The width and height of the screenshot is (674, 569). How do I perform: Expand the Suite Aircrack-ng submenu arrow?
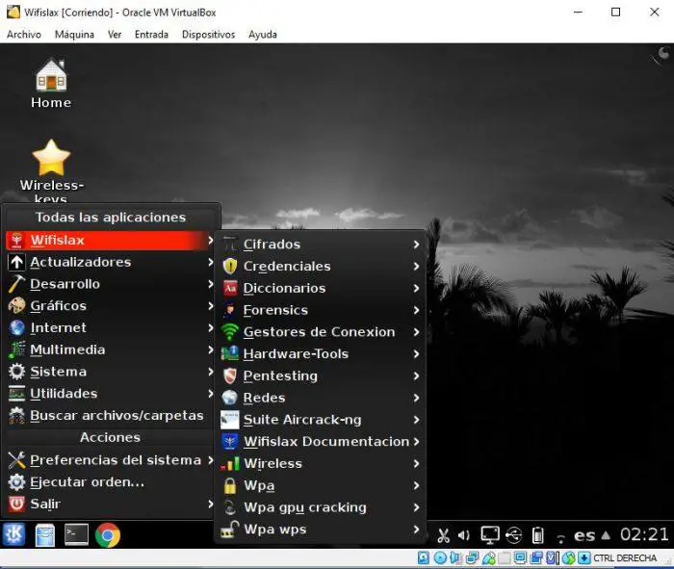(416, 420)
